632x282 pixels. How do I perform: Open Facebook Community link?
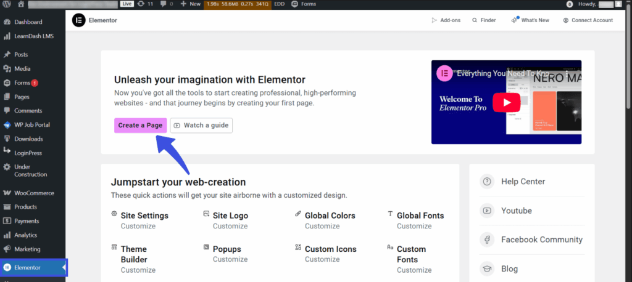(x=542, y=240)
